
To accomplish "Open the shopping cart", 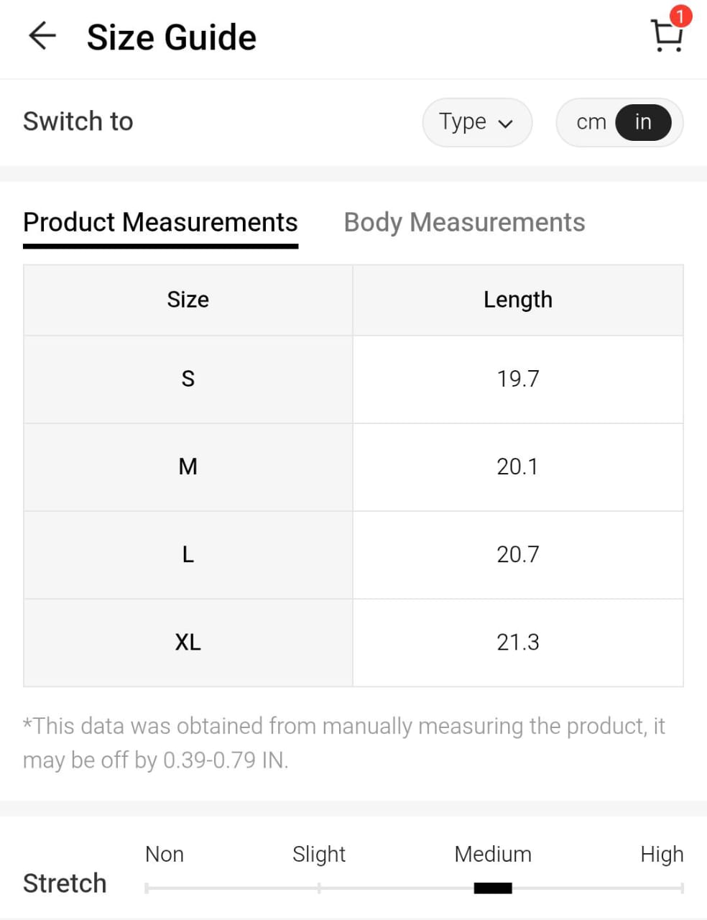I will (x=665, y=36).
